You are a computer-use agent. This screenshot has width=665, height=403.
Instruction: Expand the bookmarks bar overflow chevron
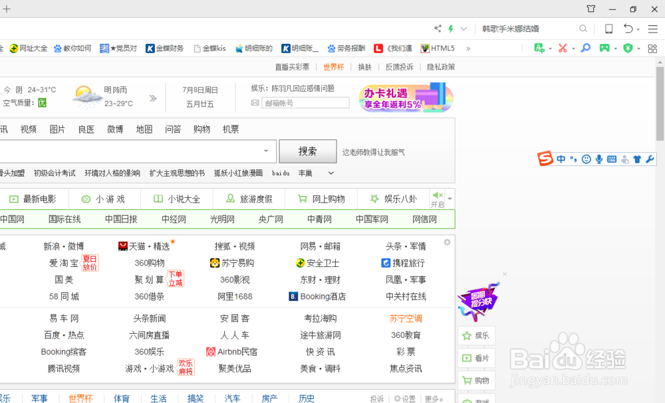pos(468,48)
